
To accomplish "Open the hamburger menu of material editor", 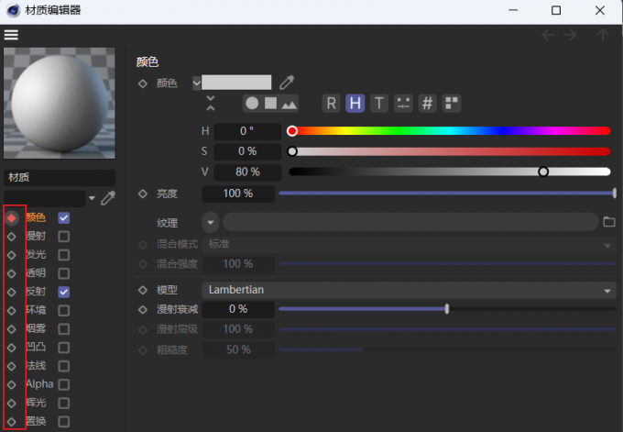I will tap(11, 35).
